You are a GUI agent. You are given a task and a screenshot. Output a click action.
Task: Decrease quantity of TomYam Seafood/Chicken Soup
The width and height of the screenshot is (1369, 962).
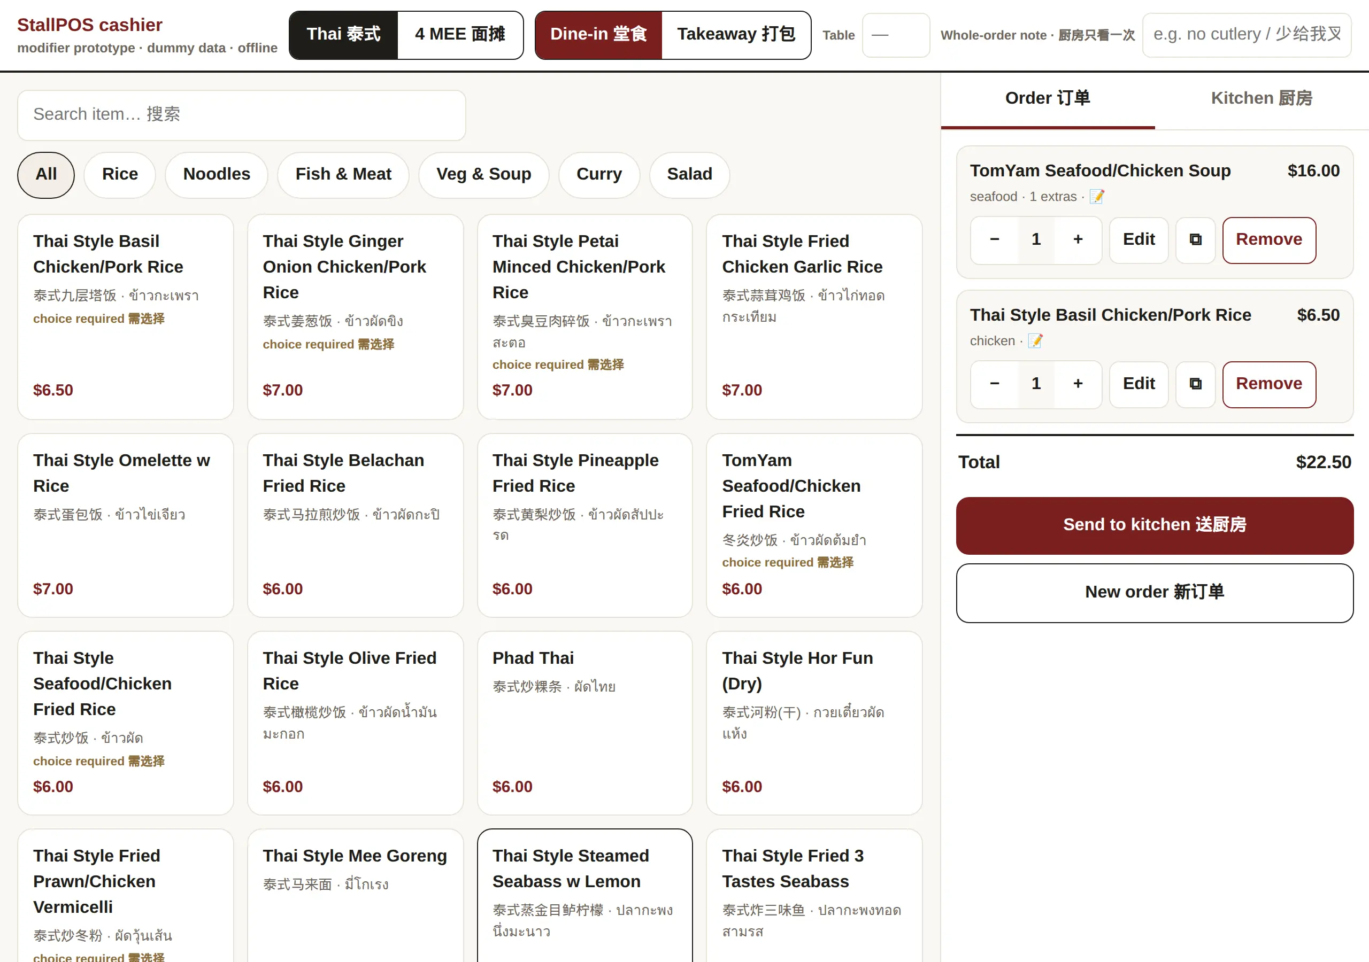coord(995,239)
